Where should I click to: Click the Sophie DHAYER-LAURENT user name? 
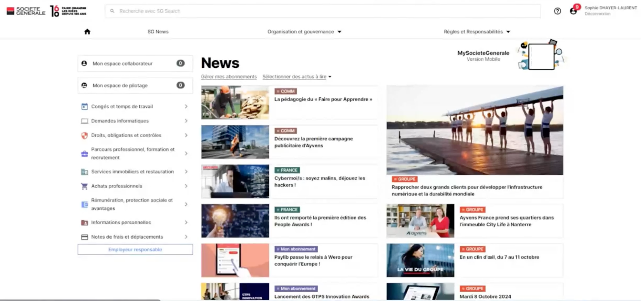tap(611, 8)
